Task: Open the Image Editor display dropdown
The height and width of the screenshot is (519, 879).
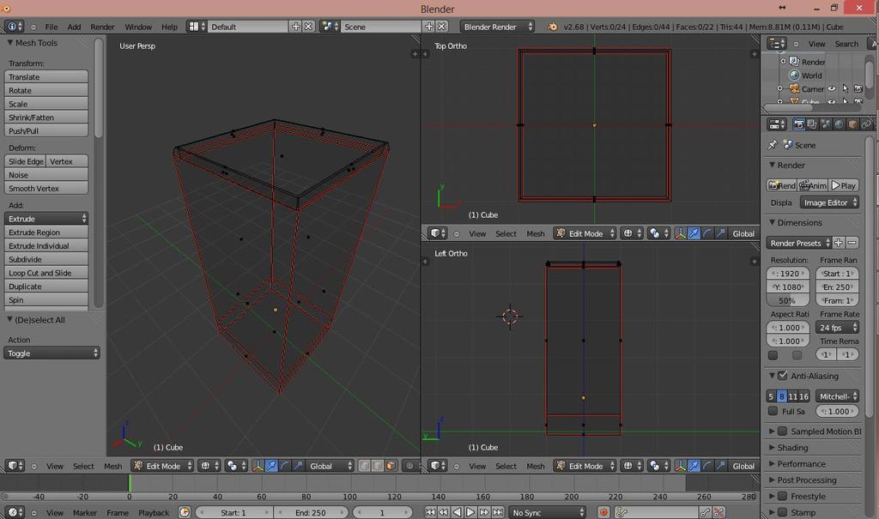Action: [830, 202]
